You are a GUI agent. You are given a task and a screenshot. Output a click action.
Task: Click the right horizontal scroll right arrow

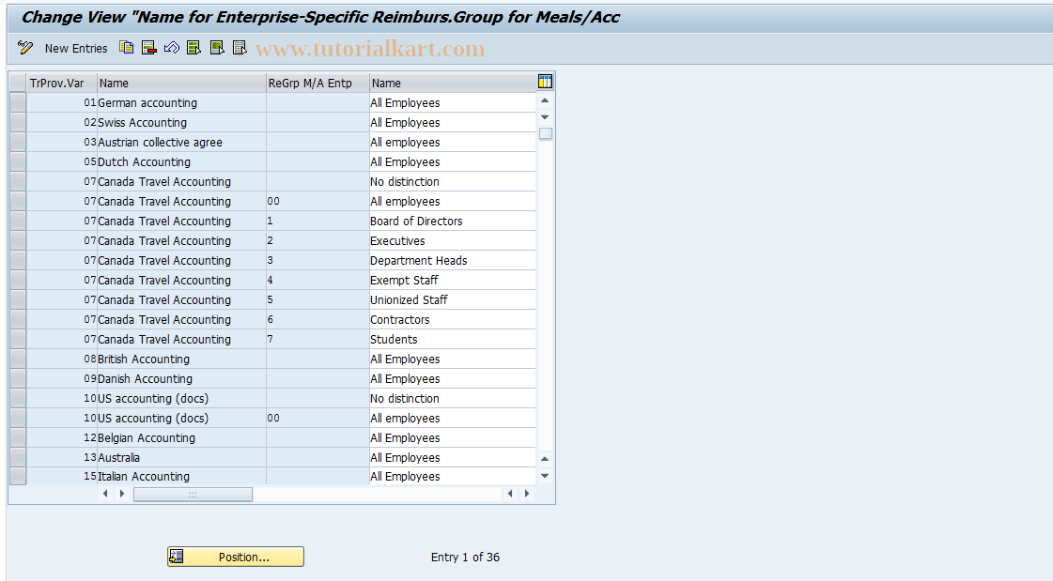526,494
